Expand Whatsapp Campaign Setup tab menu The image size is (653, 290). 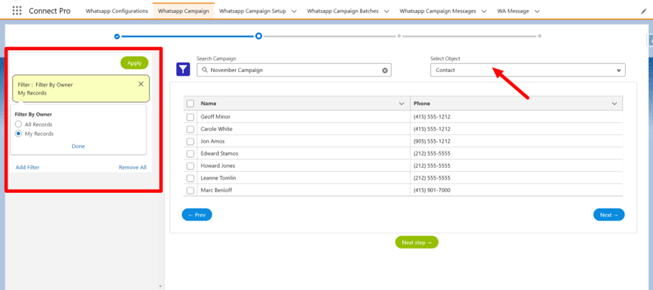294,11
